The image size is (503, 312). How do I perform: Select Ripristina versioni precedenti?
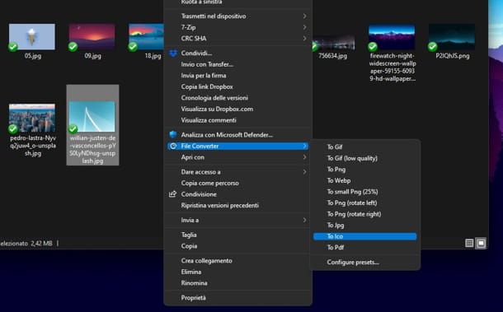(x=237, y=205)
